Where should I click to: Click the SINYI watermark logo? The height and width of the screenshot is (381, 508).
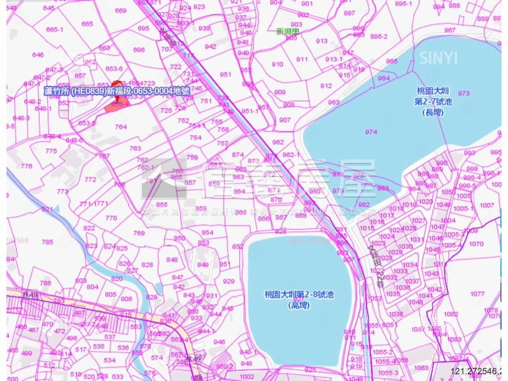(438, 58)
